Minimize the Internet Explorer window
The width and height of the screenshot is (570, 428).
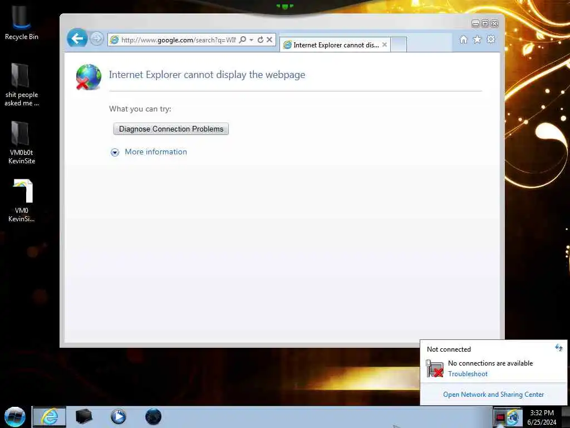pyautogui.click(x=475, y=23)
